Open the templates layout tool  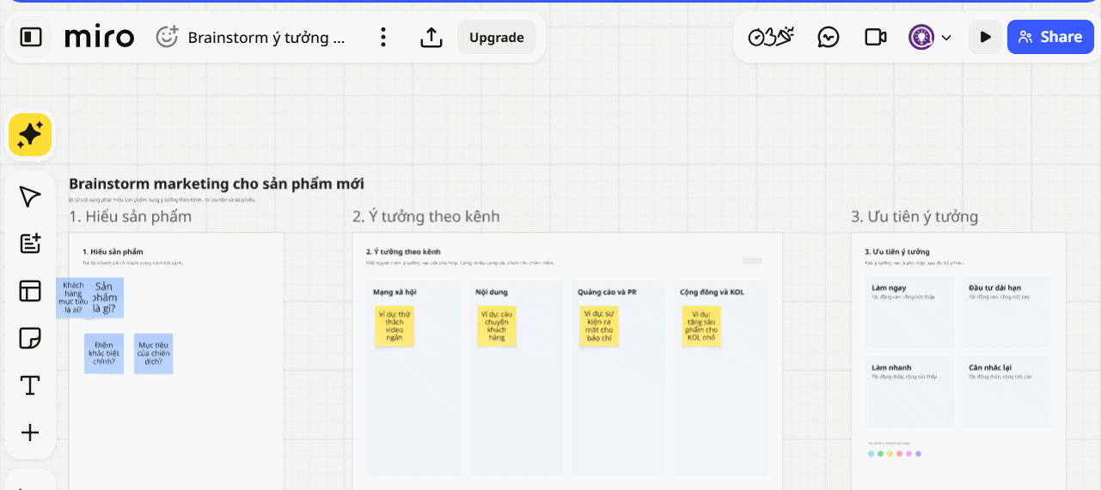tap(30, 291)
